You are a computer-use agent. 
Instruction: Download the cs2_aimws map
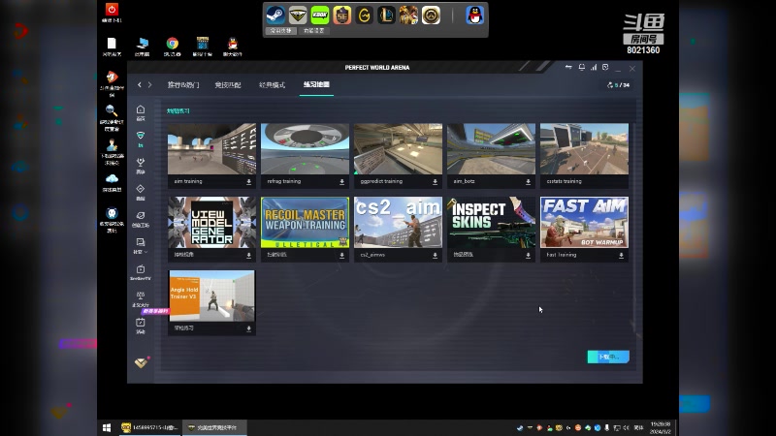point(435,256)
